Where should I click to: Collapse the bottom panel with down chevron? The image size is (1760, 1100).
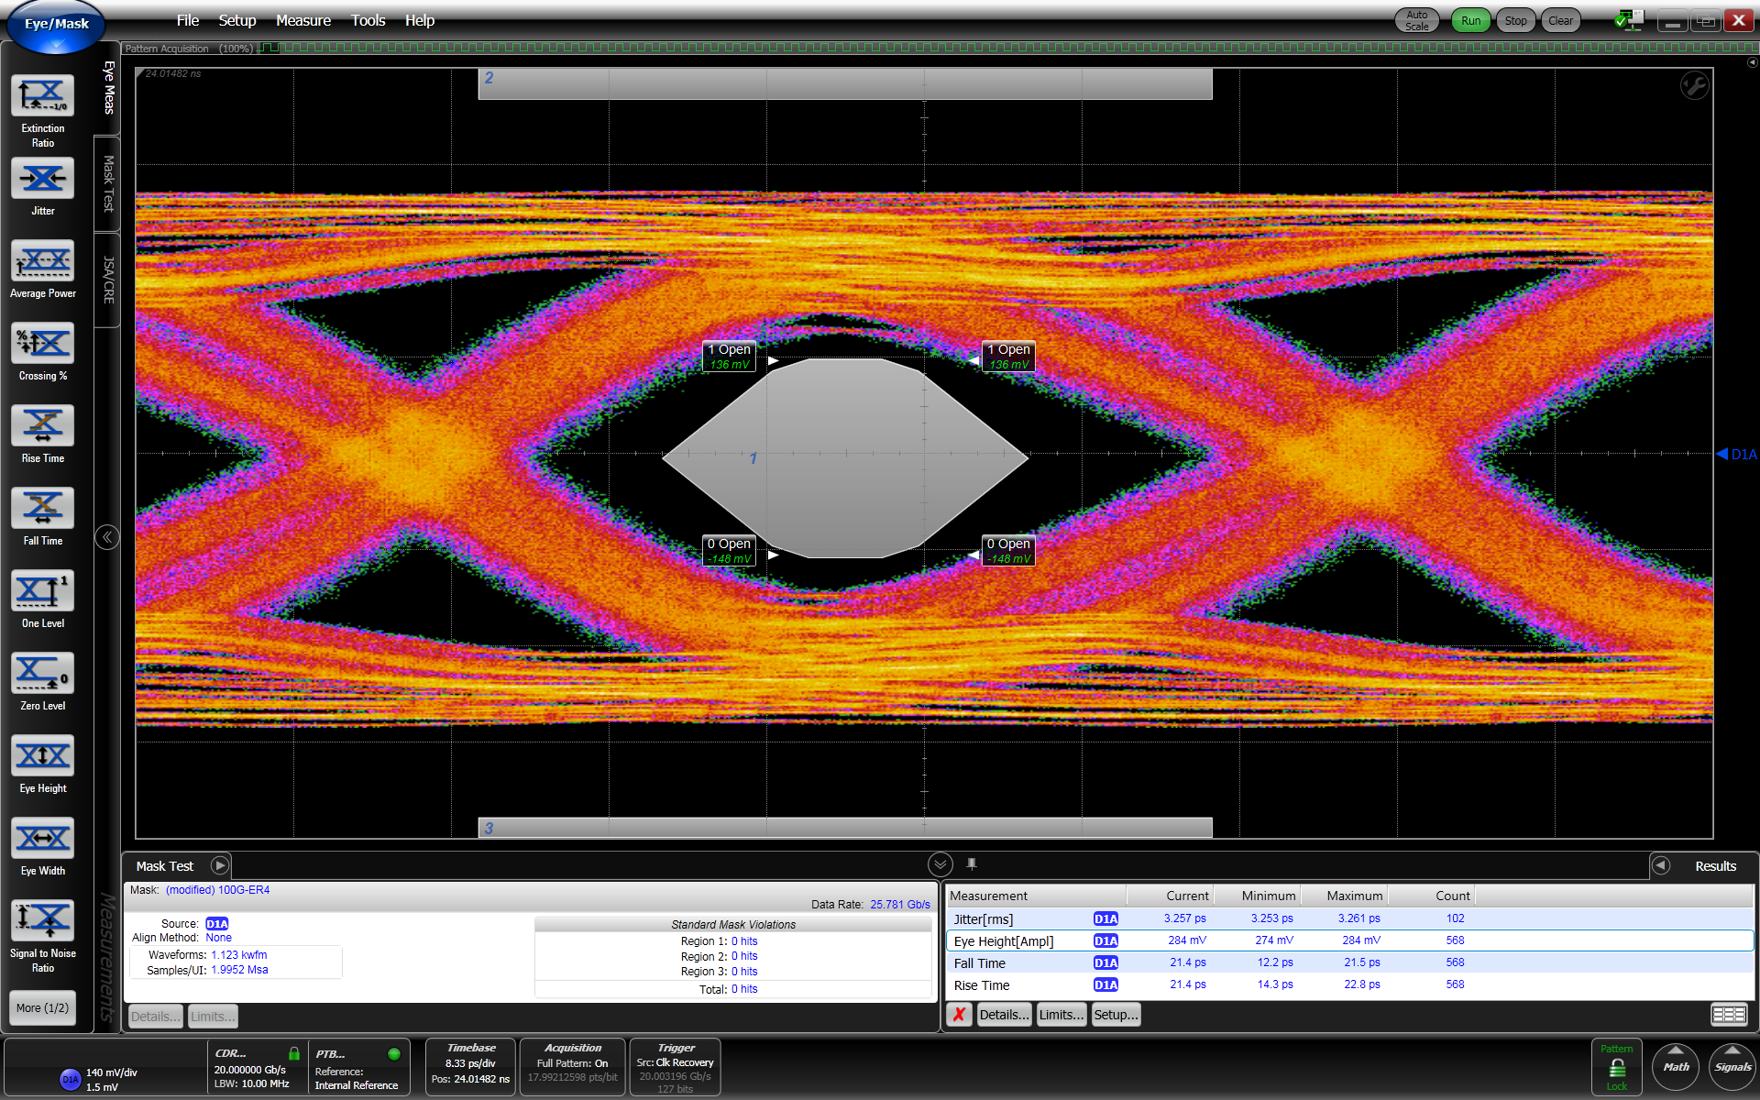940,864
